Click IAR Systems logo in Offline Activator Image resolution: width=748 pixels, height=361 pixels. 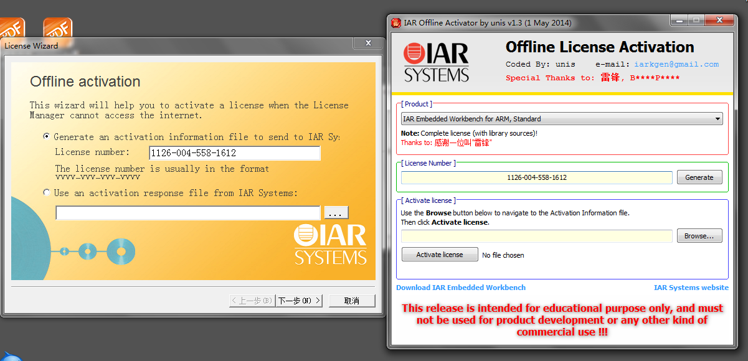point(436,62)
